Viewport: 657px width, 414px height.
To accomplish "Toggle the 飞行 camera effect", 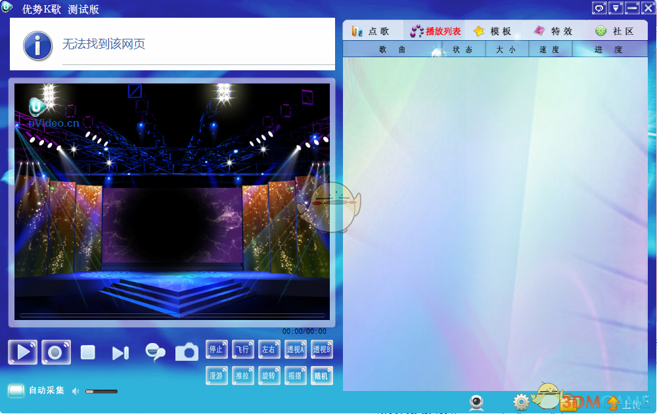I will (242, 350).
